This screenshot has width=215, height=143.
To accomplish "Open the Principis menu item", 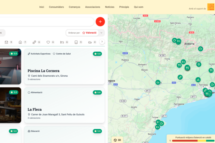I will pos(124,7).
